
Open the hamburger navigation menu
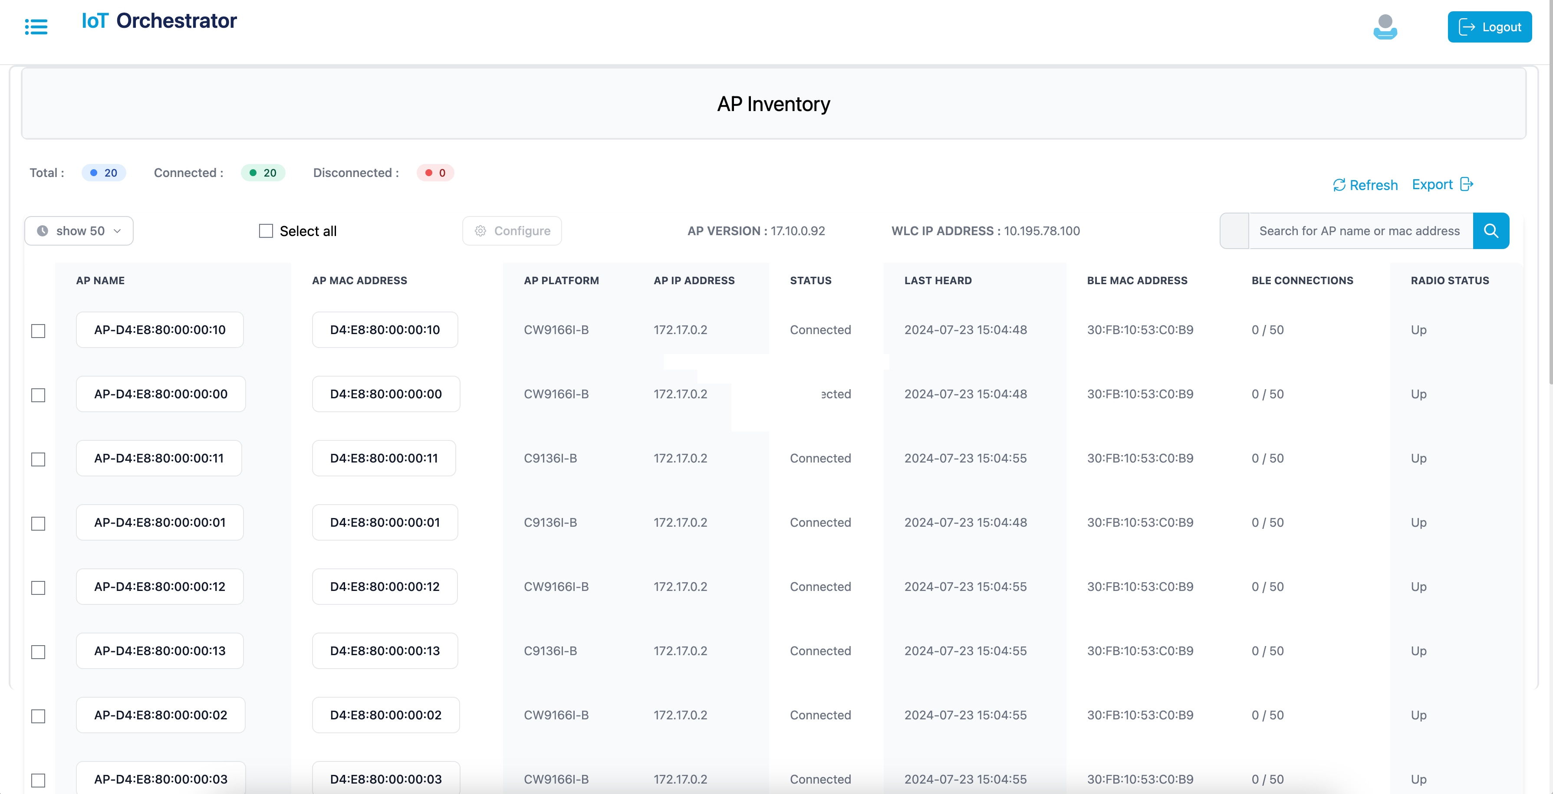[36, 26]
